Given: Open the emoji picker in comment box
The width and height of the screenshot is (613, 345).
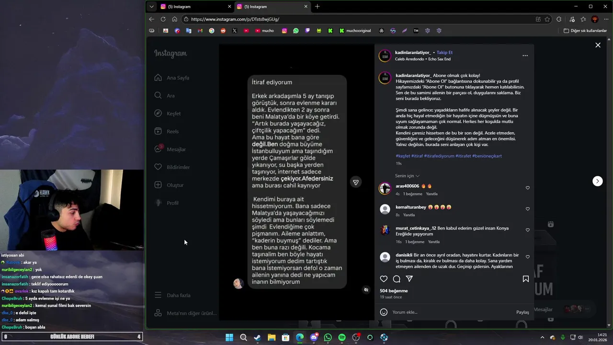Looking at the screenshot, I should pos(384,312).
